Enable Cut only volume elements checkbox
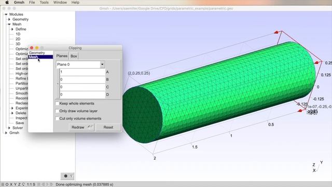332x187 pixels. click(57, 118)
